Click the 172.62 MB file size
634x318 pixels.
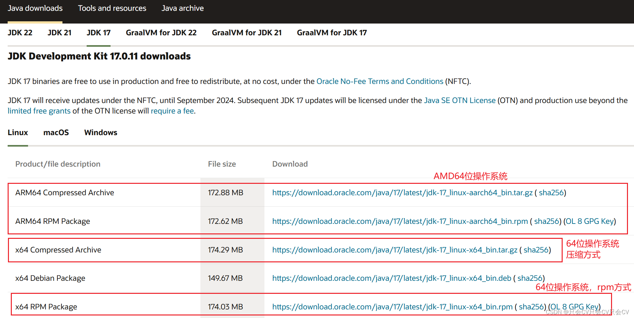click(226, 221)
